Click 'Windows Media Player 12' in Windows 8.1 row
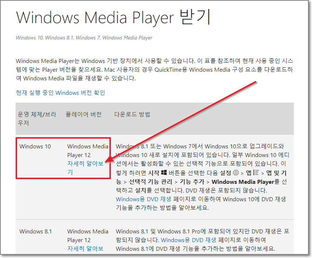The width and height of the screenshot is (312, 258). click(x=88, y=236)
